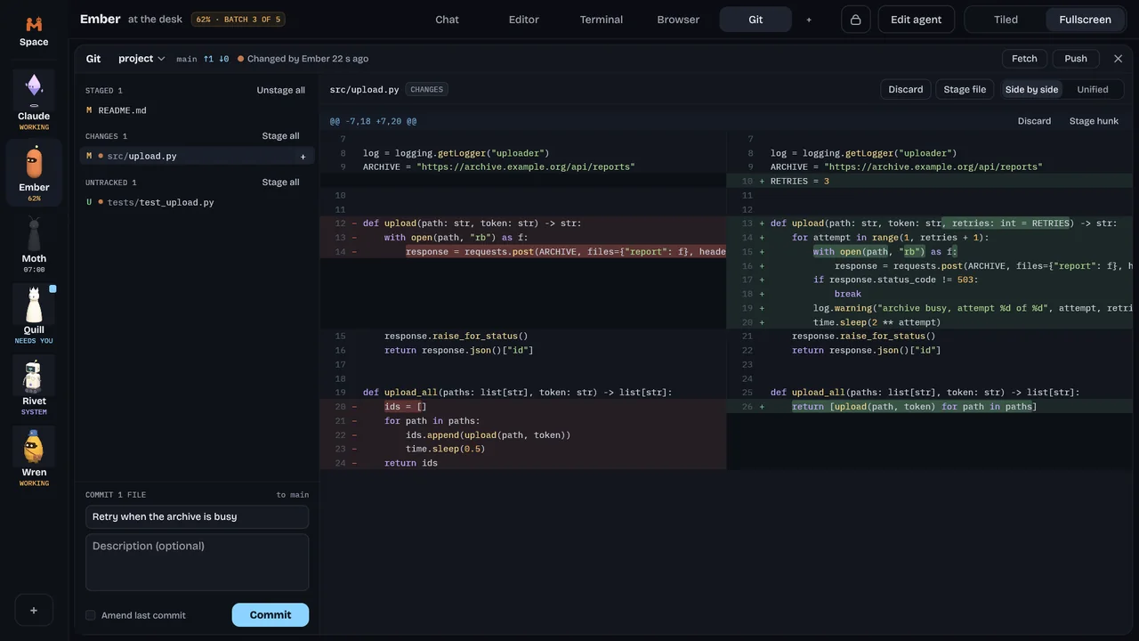Click the Commit button
The width and height of the screenshot is (1139, 641).
click(x=271, y=615)
